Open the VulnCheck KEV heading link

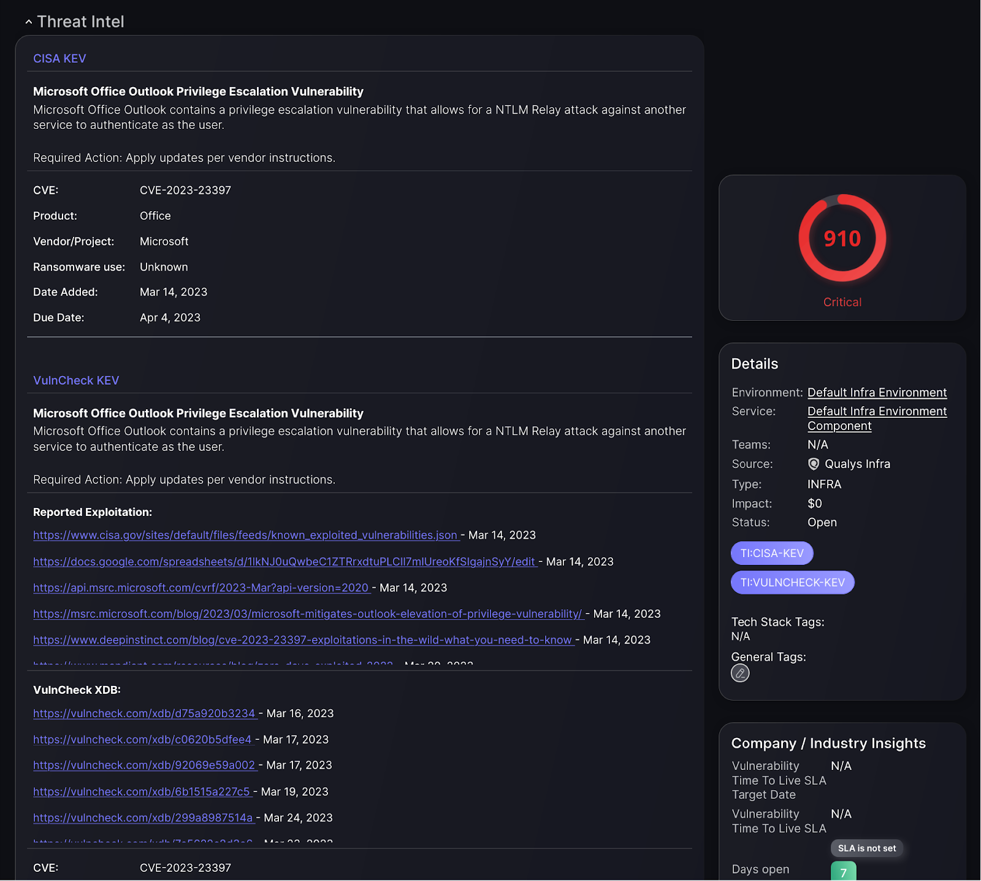76,380
